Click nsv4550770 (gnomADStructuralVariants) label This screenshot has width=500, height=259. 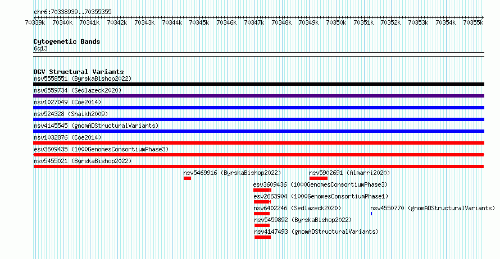point(433,208)
